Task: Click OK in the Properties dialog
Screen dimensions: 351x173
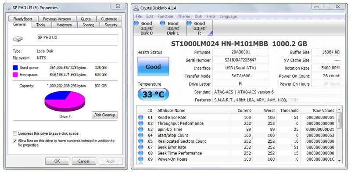Action: tap(57, 161)
